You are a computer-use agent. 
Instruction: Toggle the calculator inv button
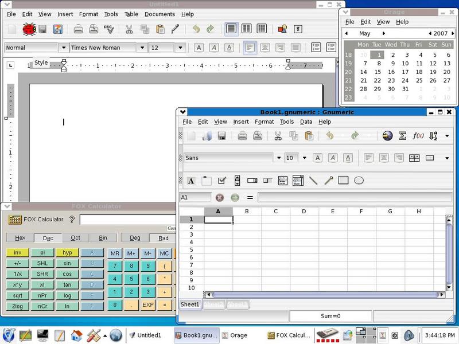[17, 253]
